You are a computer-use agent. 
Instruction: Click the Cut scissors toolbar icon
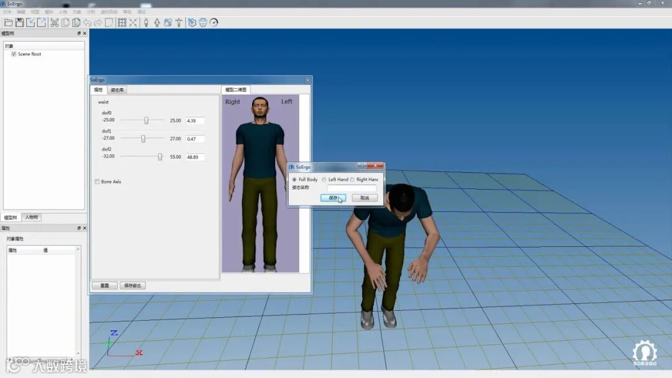click(x=54, y=22)
